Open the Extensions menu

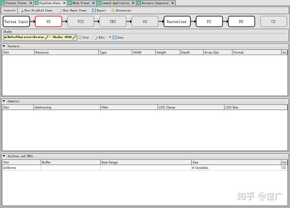pyautogui.click(x=121, y=10)
